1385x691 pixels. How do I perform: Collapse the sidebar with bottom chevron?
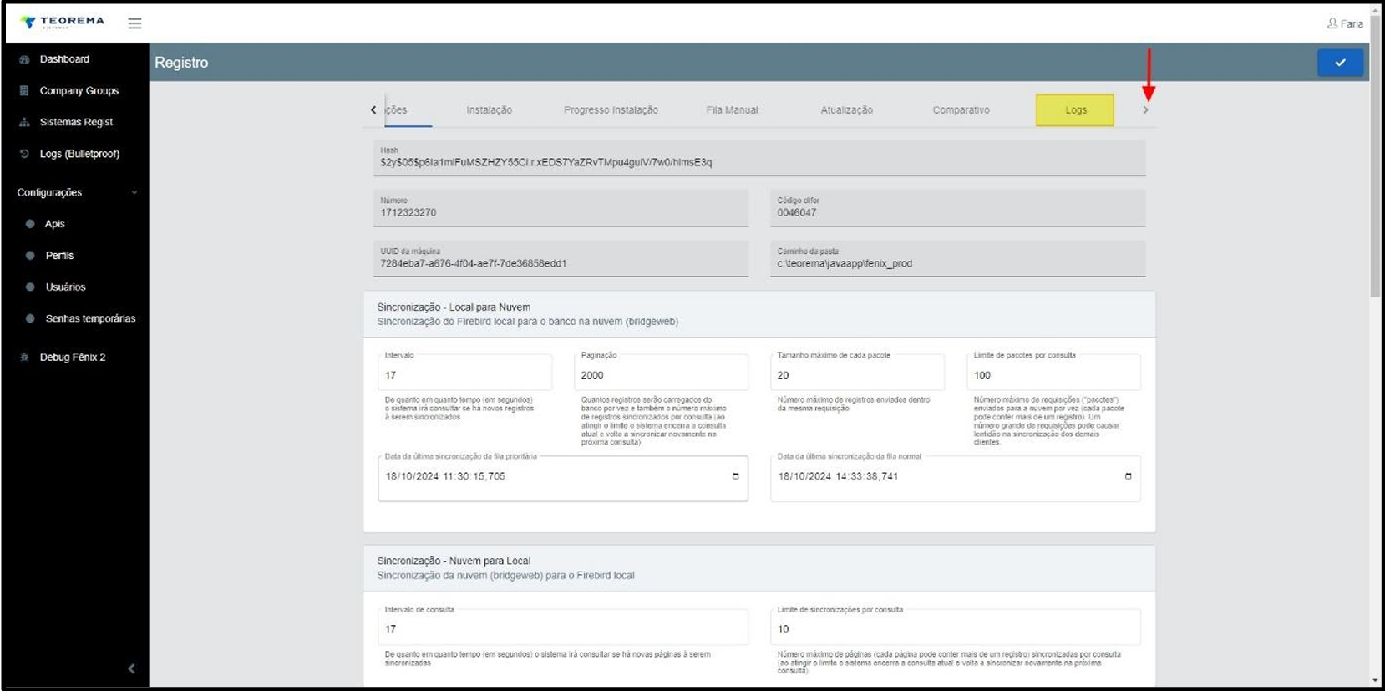coord(131,668)
